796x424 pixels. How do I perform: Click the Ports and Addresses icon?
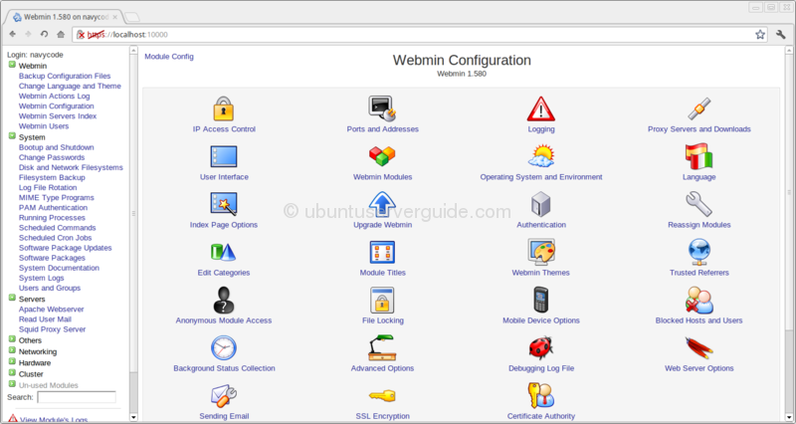(382, 108)
